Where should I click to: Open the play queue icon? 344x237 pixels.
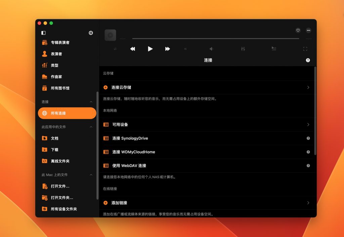tap(274, 49)
